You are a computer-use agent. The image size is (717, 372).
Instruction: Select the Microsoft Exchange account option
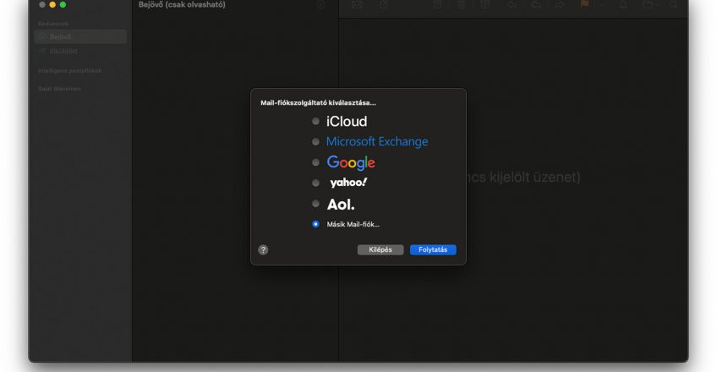(315, 142)
